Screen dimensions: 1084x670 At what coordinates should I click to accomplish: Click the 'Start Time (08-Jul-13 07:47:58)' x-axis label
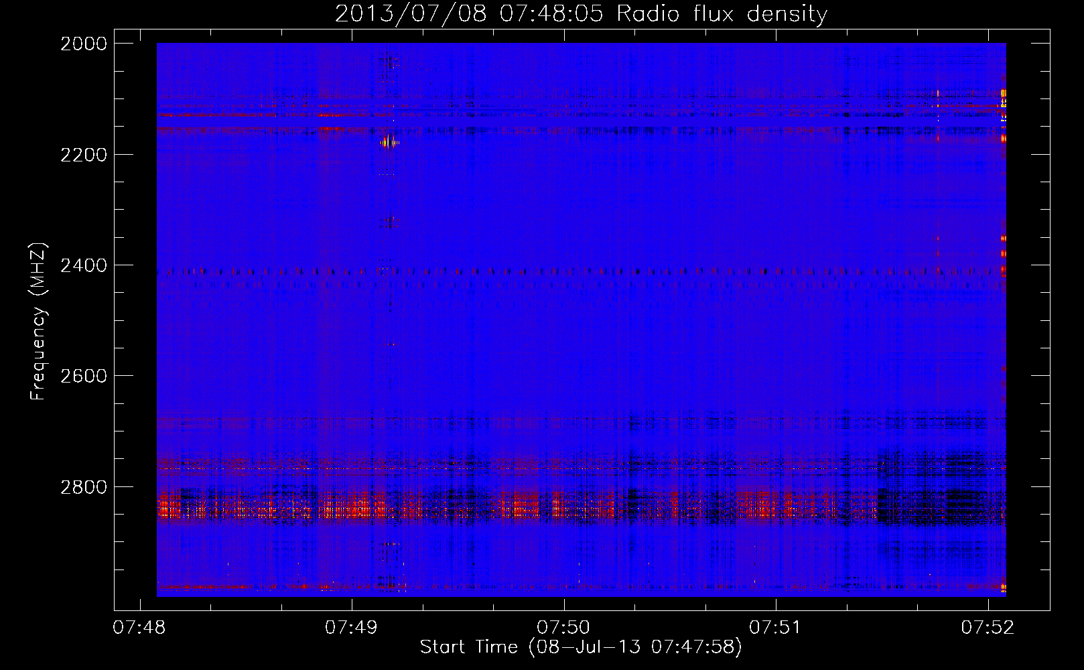(x=581, y=647)
